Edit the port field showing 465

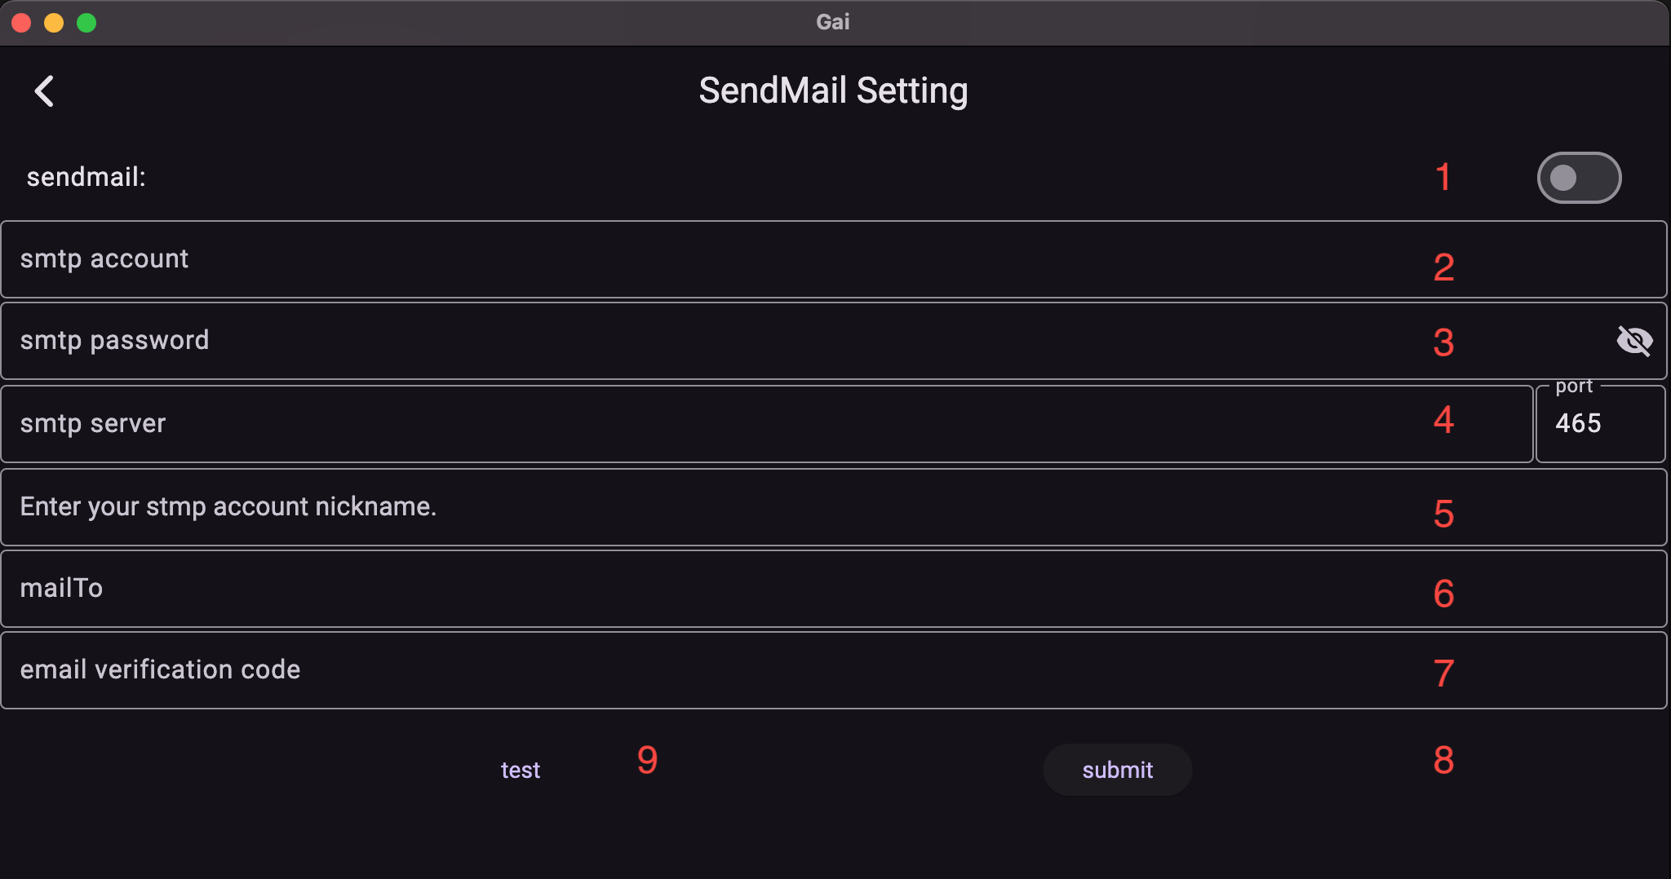(1599, 424)
